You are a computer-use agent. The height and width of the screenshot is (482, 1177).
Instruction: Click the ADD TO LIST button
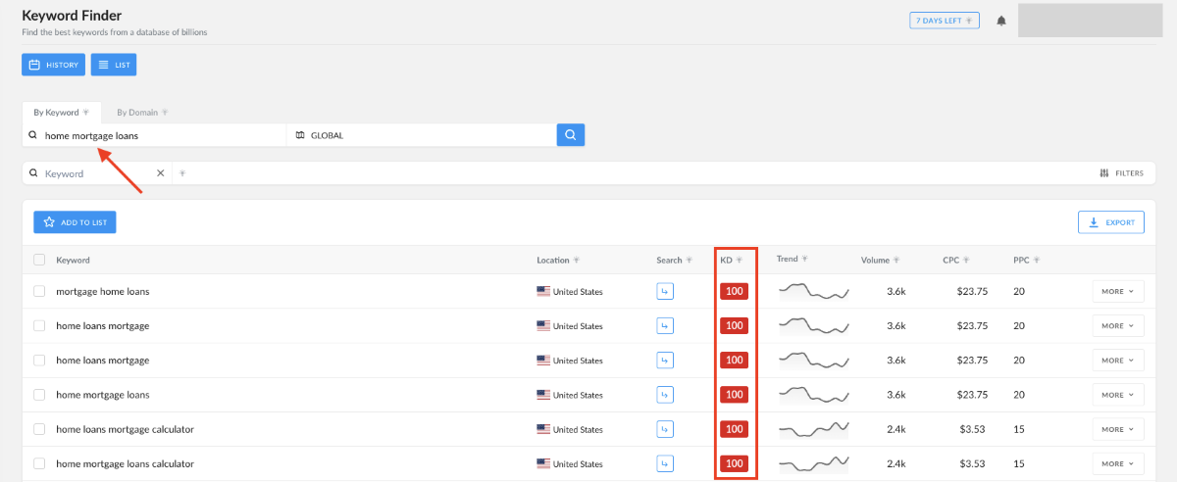[x=75, y=222]
